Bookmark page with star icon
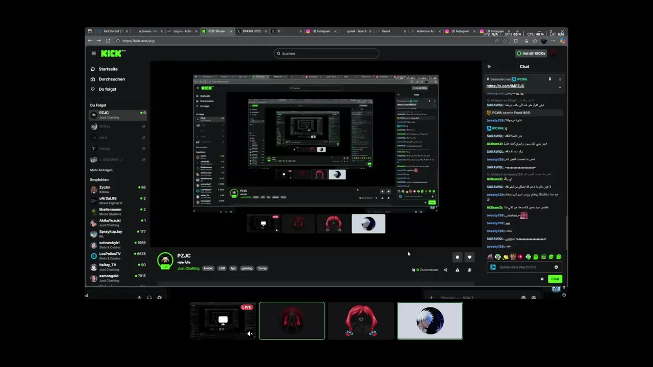The image size is (653, 367). [x=505, y=41]
